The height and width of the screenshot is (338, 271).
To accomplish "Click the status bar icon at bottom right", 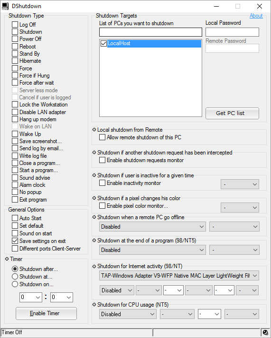I will 265,332.
